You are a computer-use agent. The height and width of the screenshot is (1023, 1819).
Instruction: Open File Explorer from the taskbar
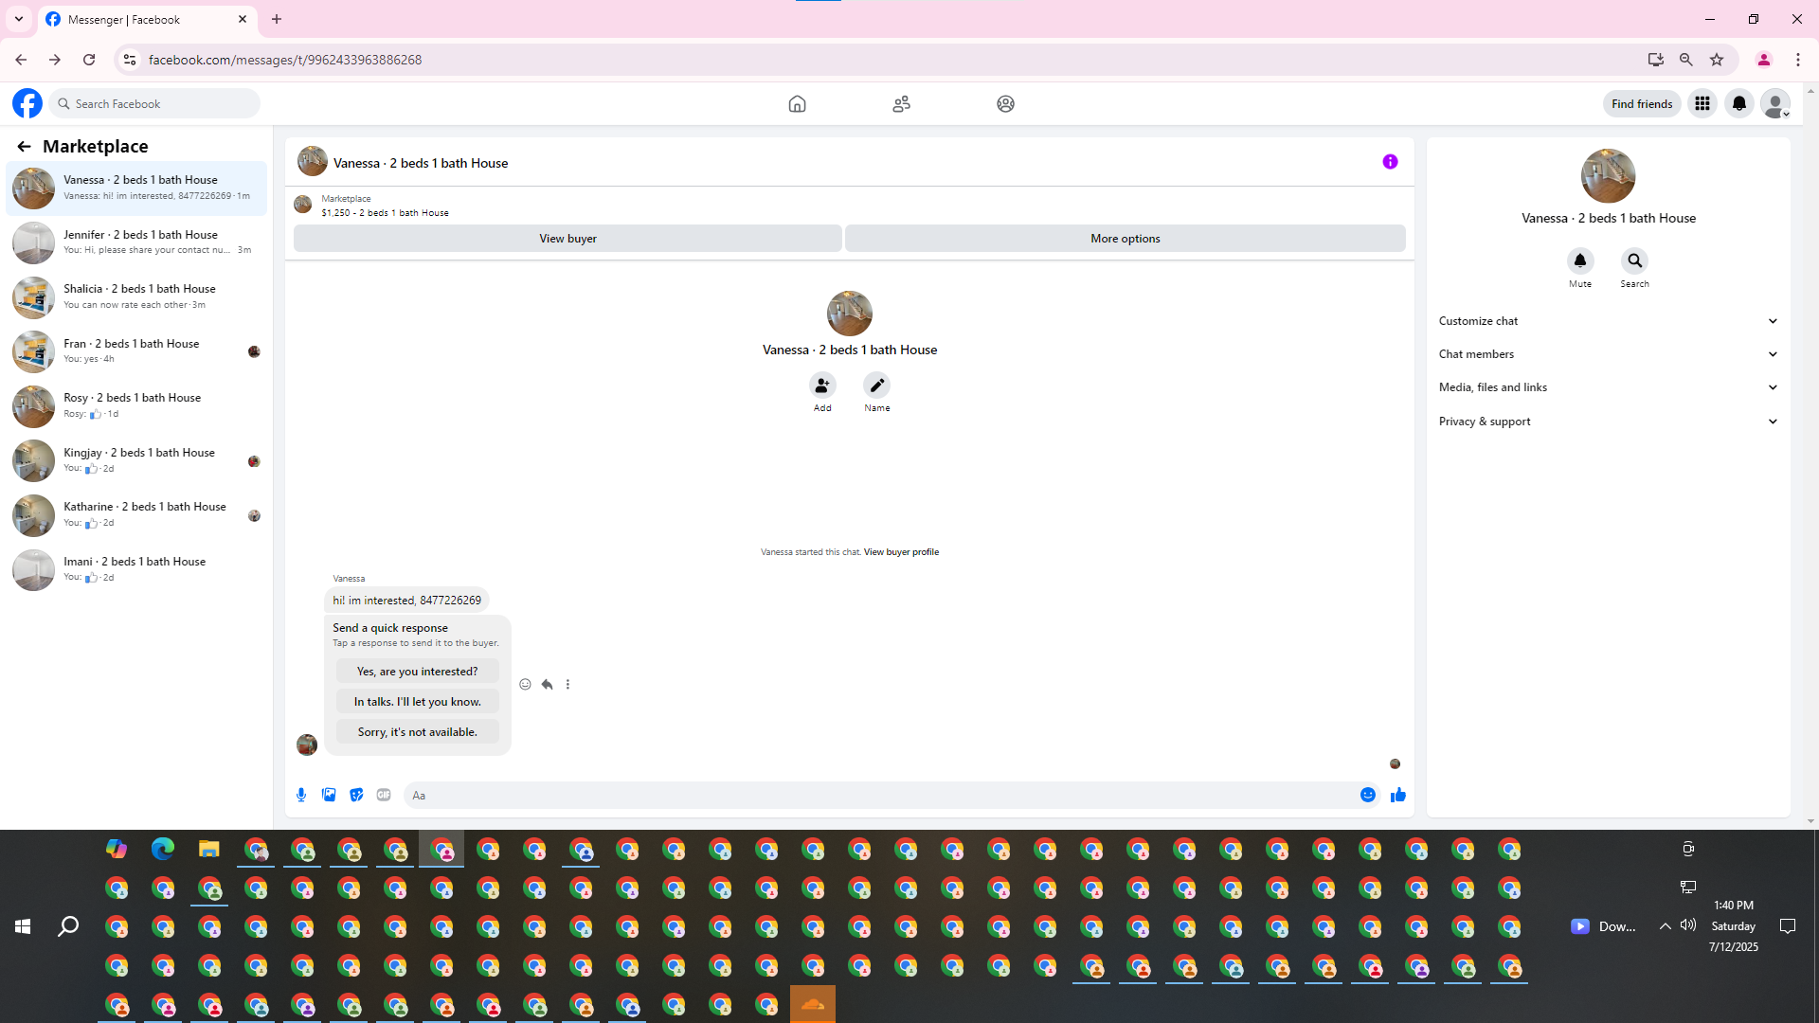tap(208, 849)
